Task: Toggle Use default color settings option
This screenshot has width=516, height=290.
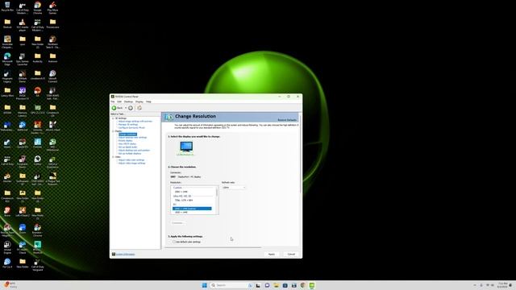Action: (174, 242)
